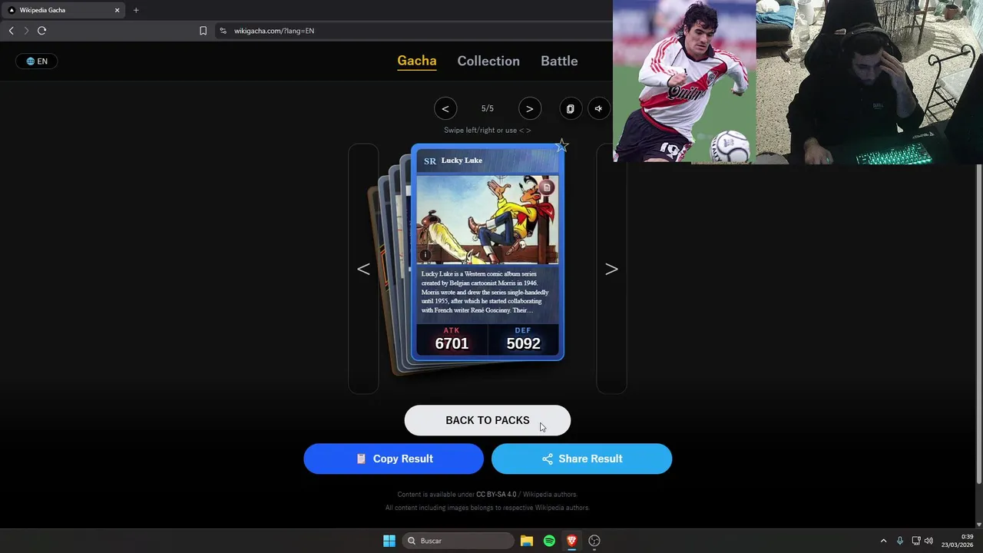Click the BACK TO PACKS button
The image size is (983, 553).
tap(488, 420)
